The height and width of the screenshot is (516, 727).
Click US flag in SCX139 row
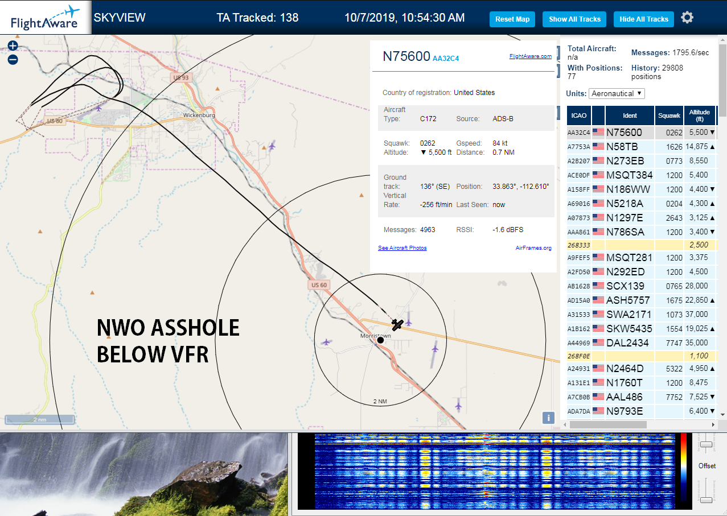pyautogui.click(x=598, y=286)
